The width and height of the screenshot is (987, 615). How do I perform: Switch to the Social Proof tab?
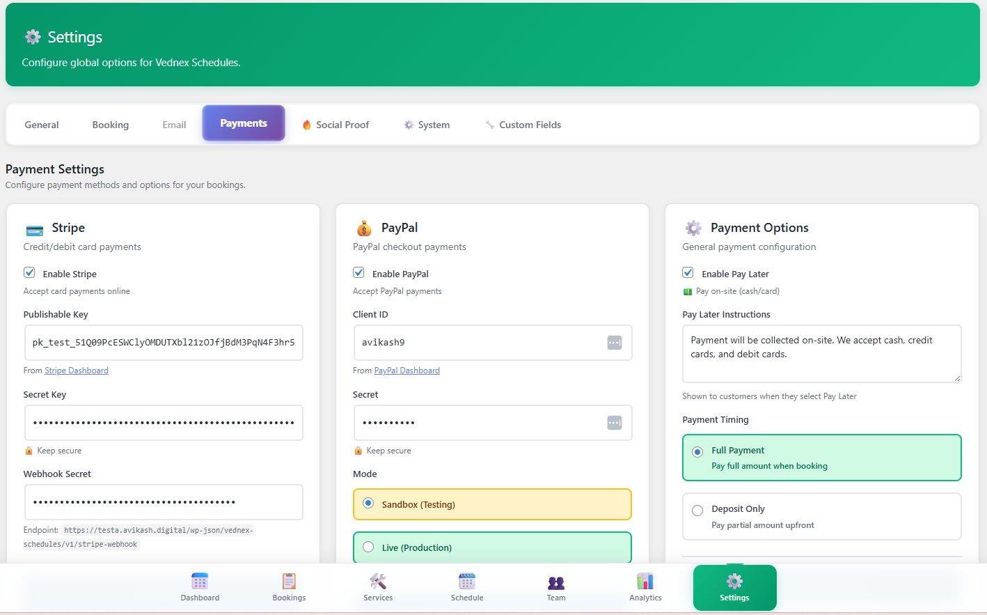tap(336, 125)
